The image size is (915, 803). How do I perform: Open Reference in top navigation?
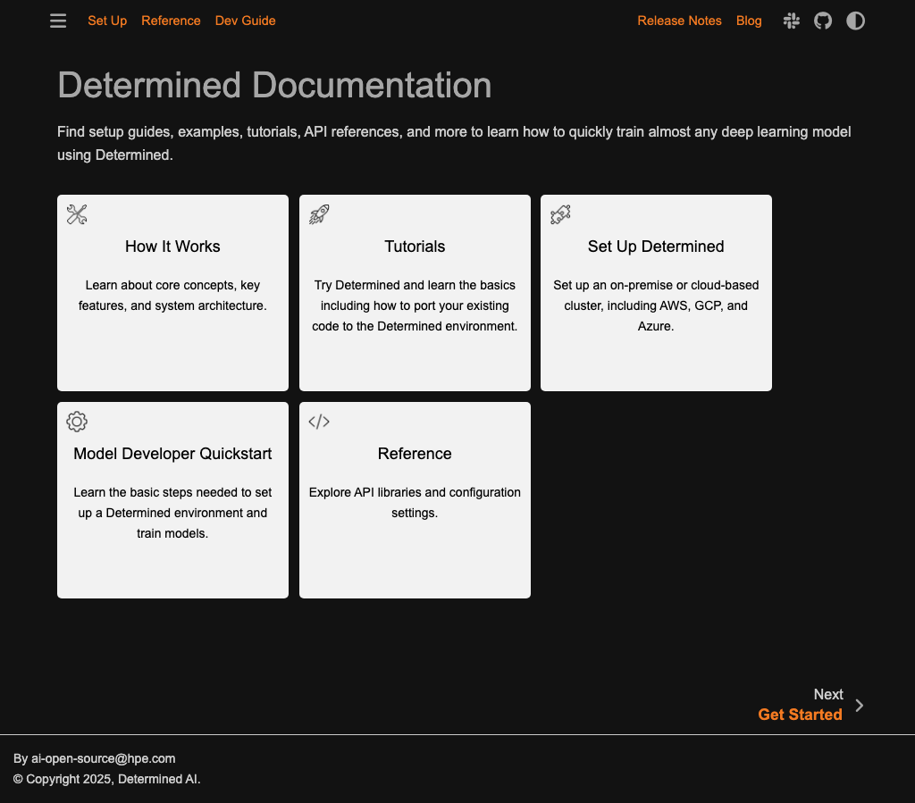click(x=171, y=21)
